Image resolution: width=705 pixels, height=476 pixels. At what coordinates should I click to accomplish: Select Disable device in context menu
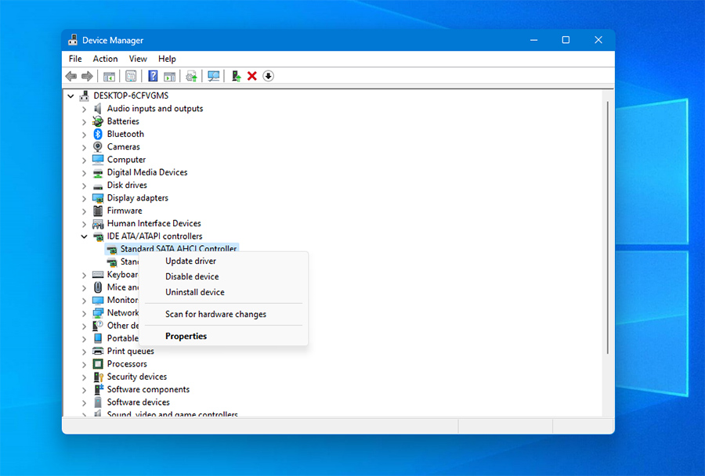pyautogui.click(x=192, y=276)
